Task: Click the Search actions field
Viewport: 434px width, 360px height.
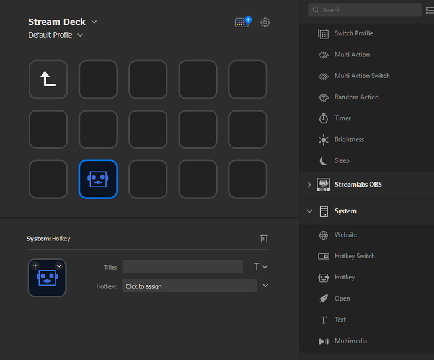Action: pos(365,10)
